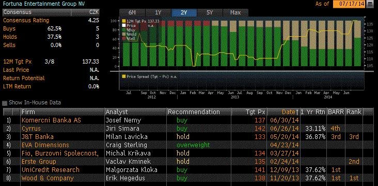Click the LTM Return label
Image resolution: width=378 pixels, height=186 pixels.
pos(17,86)
